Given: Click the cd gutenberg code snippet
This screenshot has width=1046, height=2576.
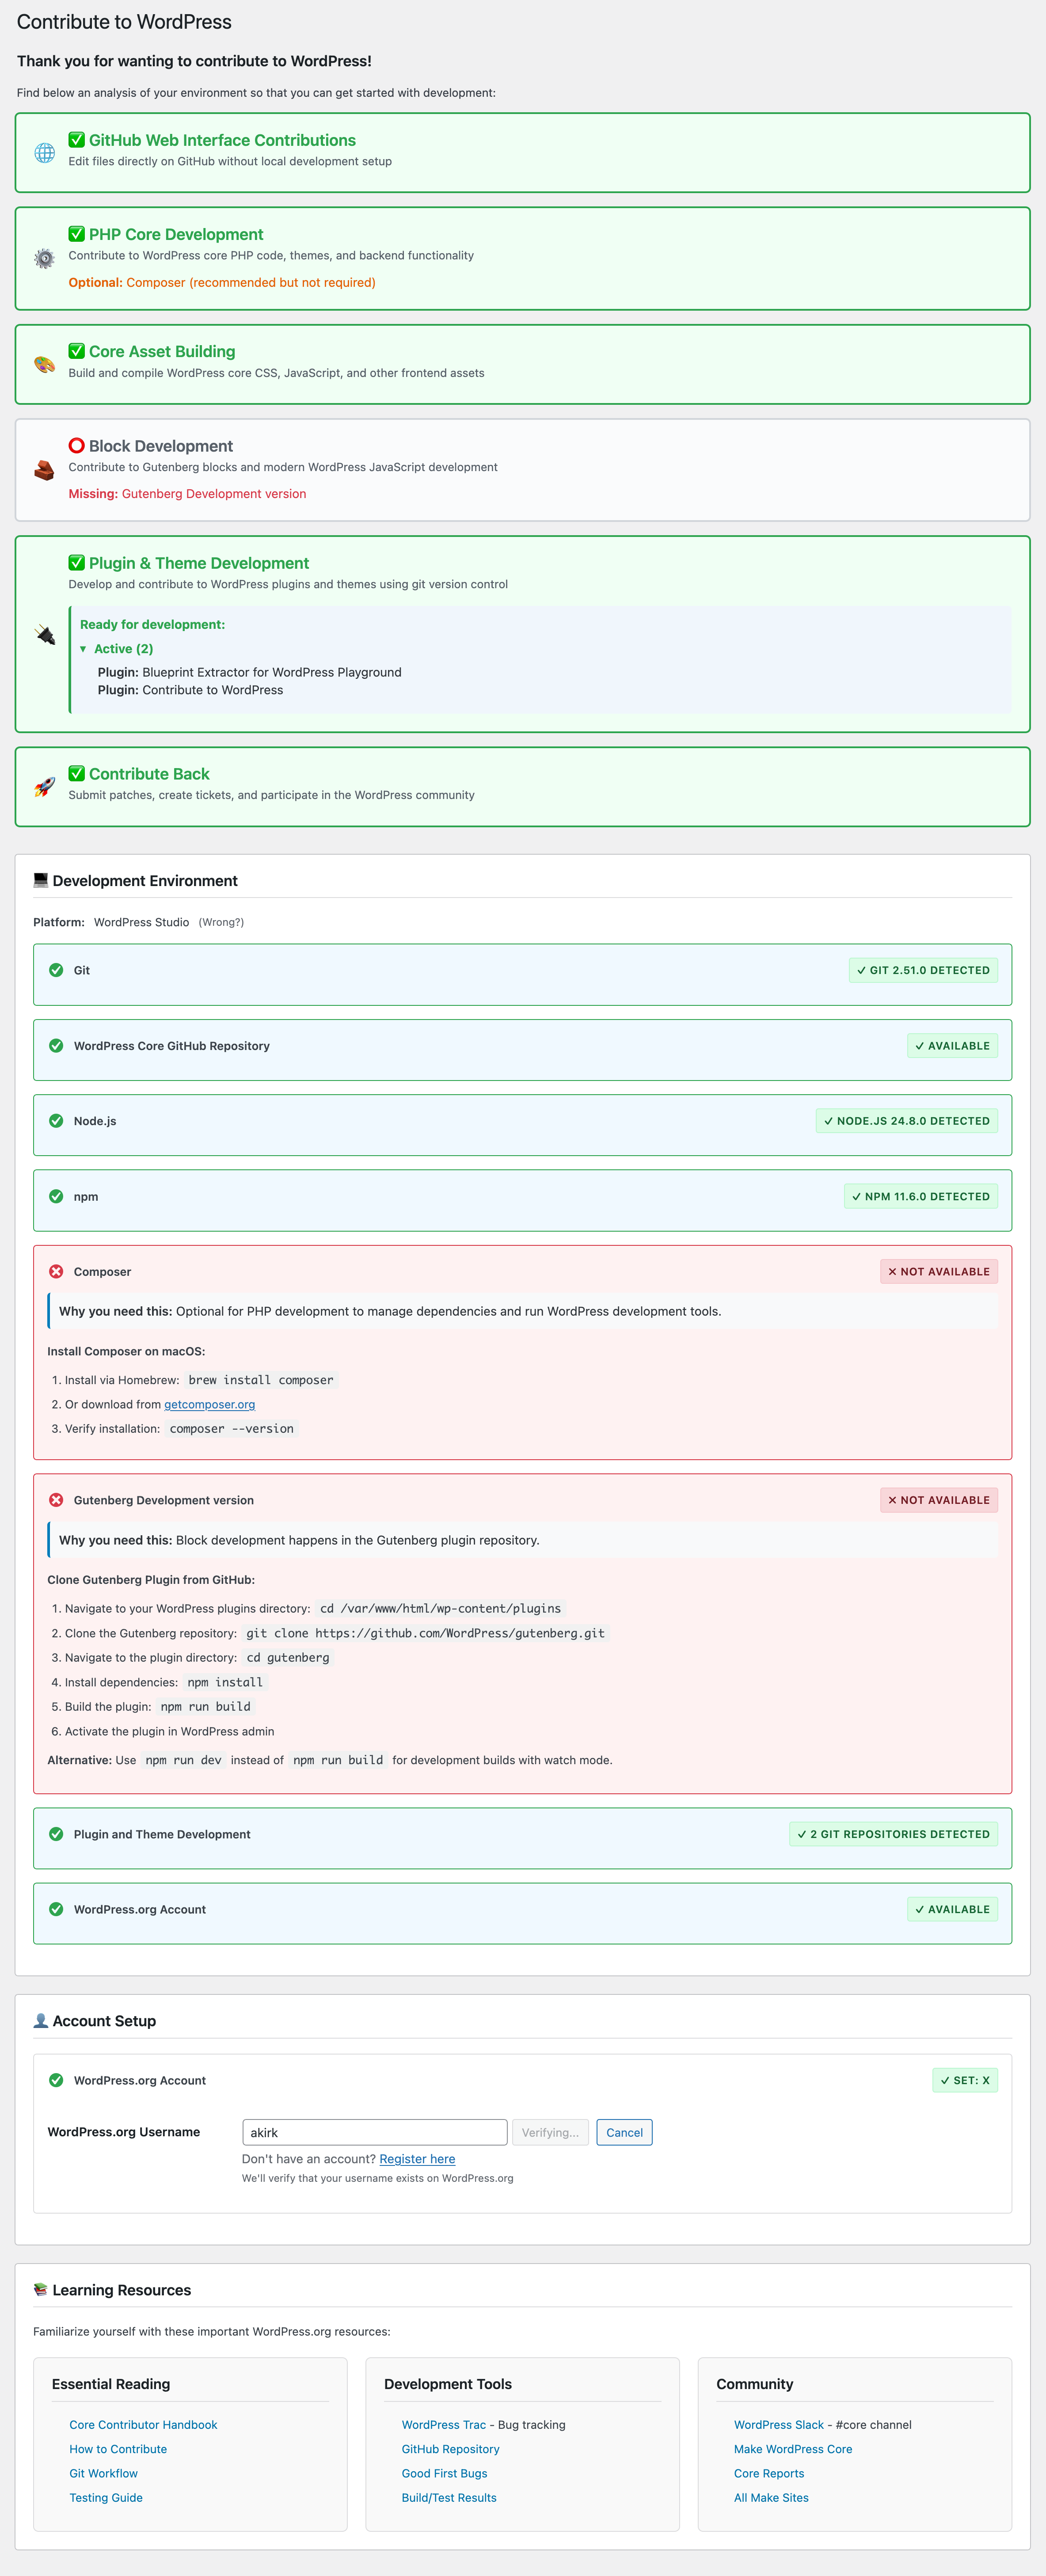Looking at the screenshot, I should point(288,1658).
